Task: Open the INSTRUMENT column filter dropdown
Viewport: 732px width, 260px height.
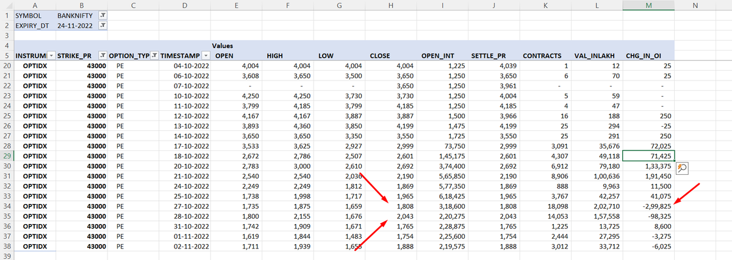Action: click(x=51, y=55)
